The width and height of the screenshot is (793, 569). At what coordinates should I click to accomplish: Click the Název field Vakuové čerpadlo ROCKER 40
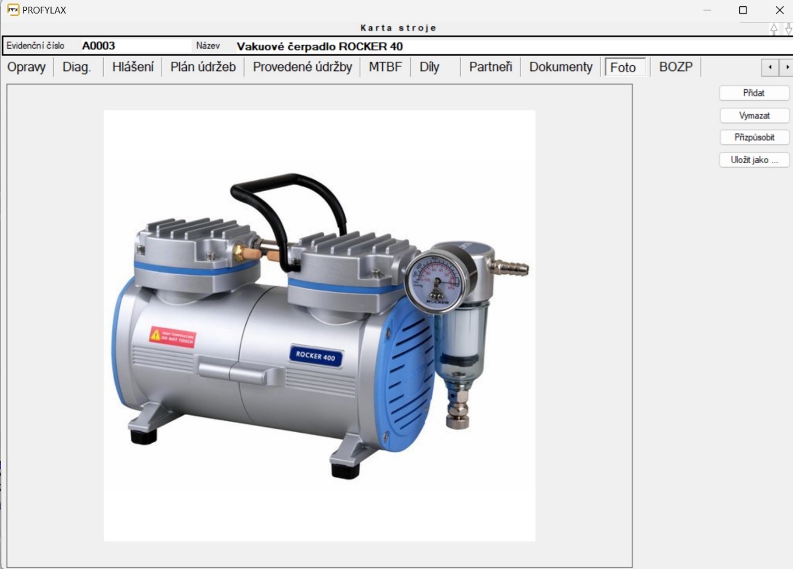[x=513, y=46]
